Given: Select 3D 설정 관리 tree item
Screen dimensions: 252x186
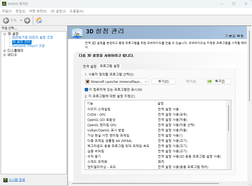Looking at the screenshot, I should 22,42.
